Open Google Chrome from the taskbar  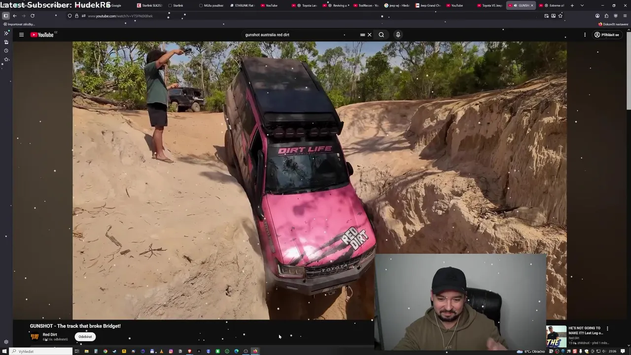[x=105, y=352]
